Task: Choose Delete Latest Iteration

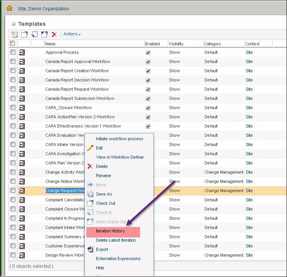Action: (x=116, y=240)
